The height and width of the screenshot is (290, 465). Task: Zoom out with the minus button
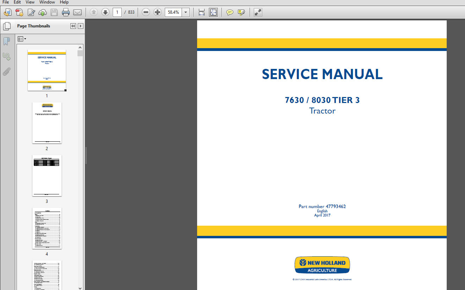pyautogui.click(x=146, y=12)
